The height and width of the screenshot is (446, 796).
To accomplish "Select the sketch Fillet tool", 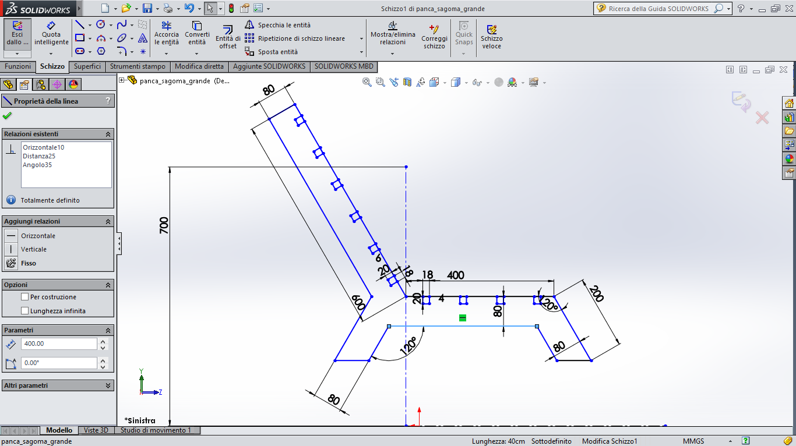I will (x=122, y=51).
